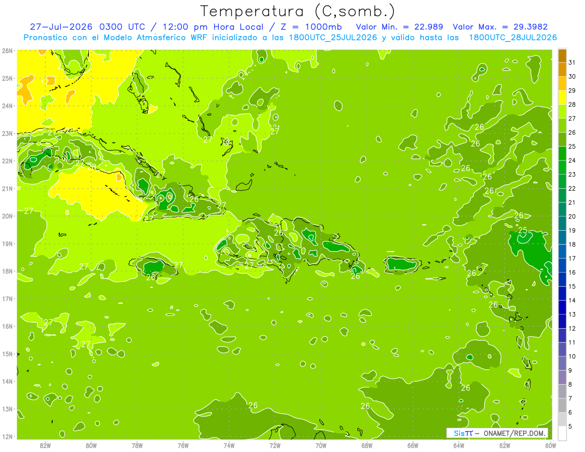Pick the gray swatch between 6 and 7
This screenshot has width=585, height=452.
pos(563,405)
